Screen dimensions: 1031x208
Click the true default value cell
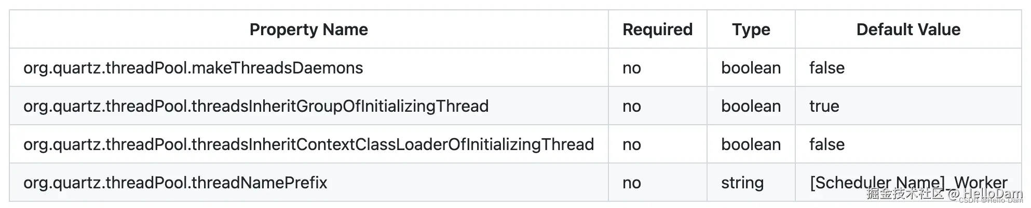pos(824,106)
